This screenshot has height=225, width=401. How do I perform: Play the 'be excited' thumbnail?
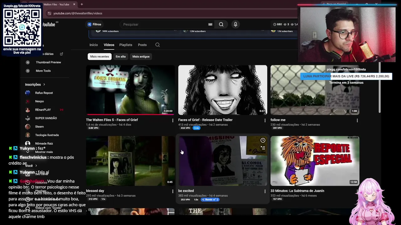tap(223, 161)
